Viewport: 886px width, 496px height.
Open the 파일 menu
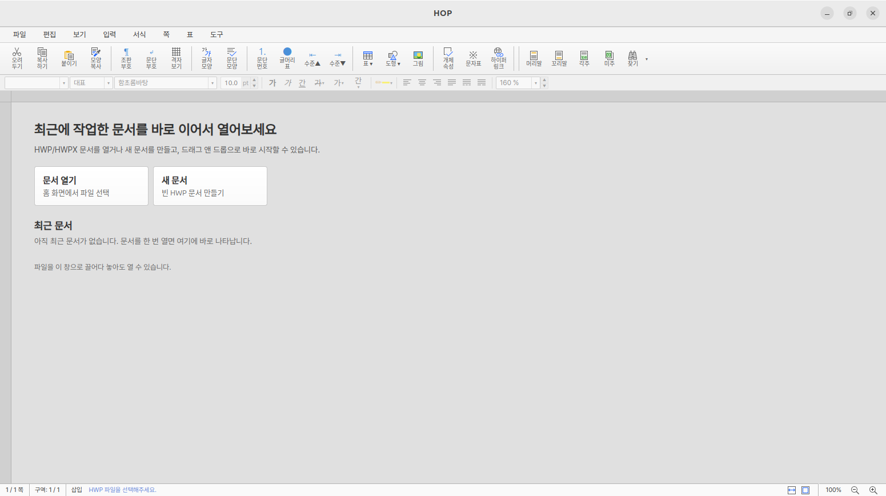click(19, 34)
